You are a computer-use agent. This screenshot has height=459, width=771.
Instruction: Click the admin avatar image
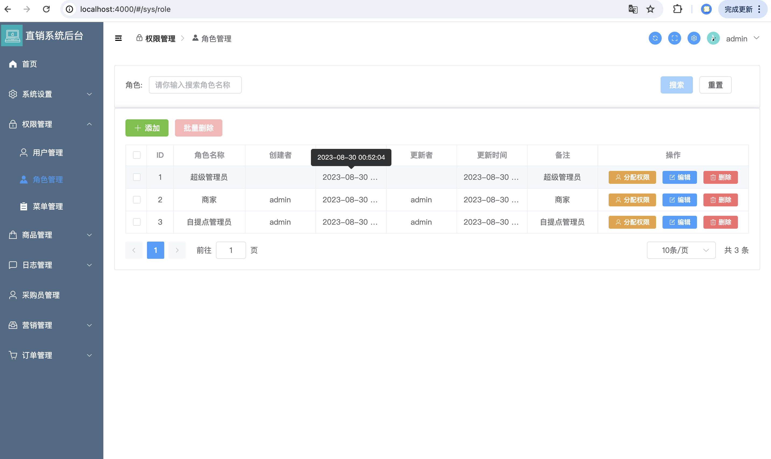pos(713,38)
